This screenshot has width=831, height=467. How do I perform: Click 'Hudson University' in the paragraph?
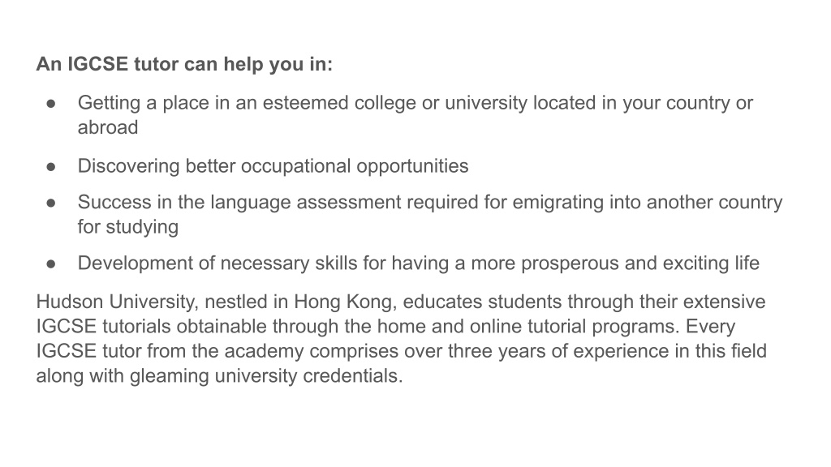point(115,302)
